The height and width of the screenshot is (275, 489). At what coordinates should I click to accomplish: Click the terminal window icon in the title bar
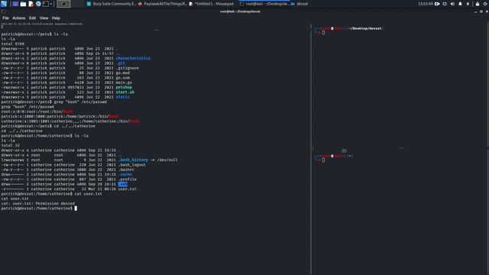click(3, 11)
